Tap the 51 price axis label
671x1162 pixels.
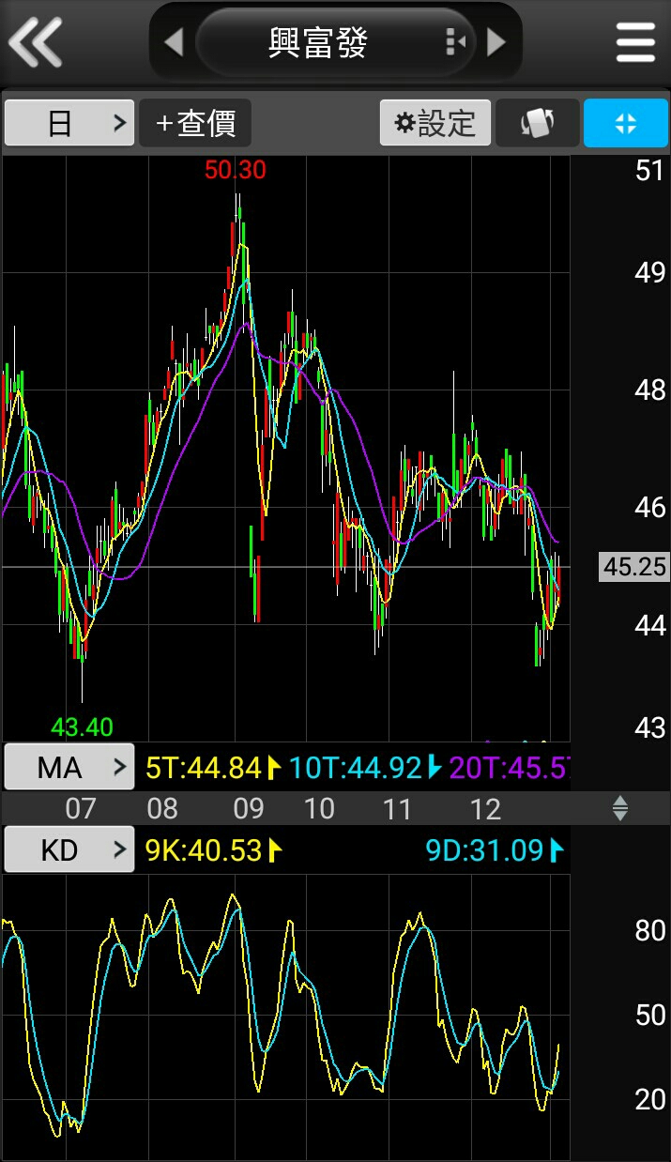coord(649,171)
